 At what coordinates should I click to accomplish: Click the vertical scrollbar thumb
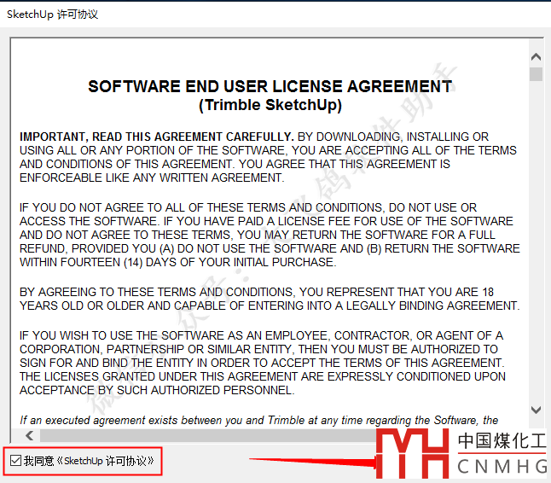536,74
